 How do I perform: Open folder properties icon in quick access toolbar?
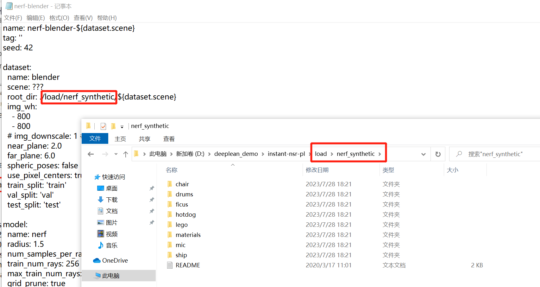(103, 126)
